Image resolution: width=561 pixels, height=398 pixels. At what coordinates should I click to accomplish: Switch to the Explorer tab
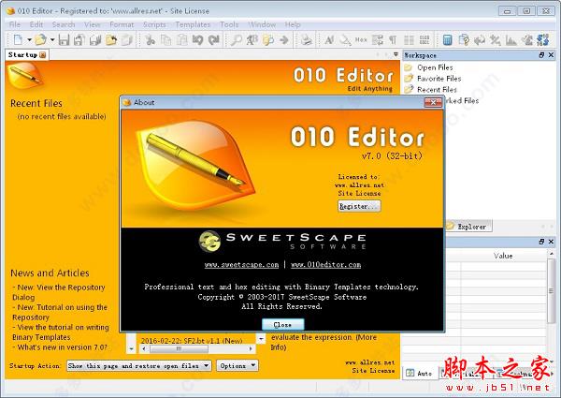[x=468, y=227]
